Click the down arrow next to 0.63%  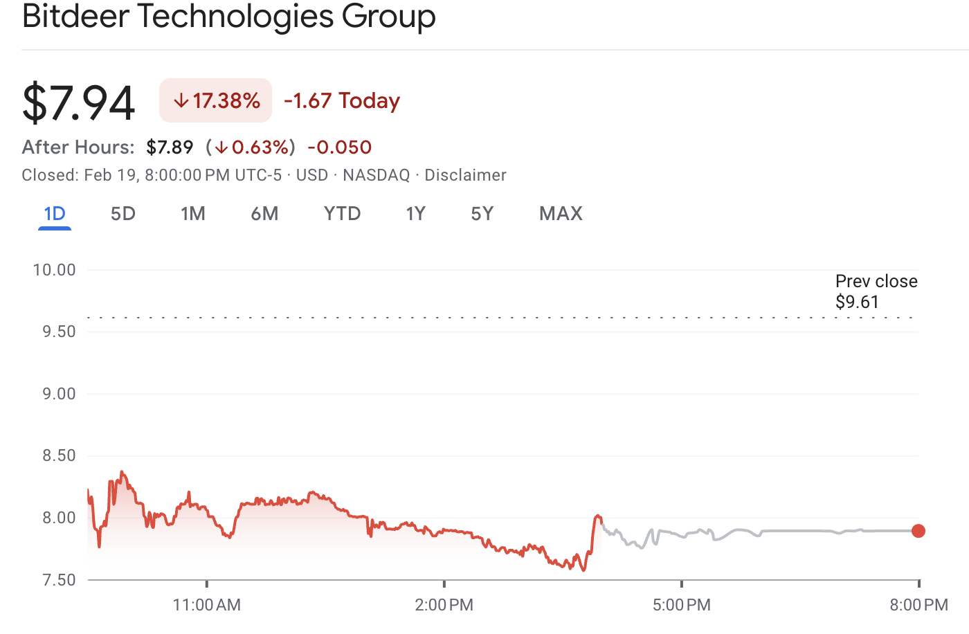pyautogui.click(x=223, y=147)
